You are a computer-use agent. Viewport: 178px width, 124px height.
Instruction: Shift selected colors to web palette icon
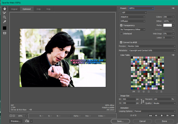click(144, 92)
